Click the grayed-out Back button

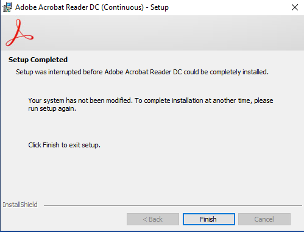pyautogui.click(x=153, y=219)
